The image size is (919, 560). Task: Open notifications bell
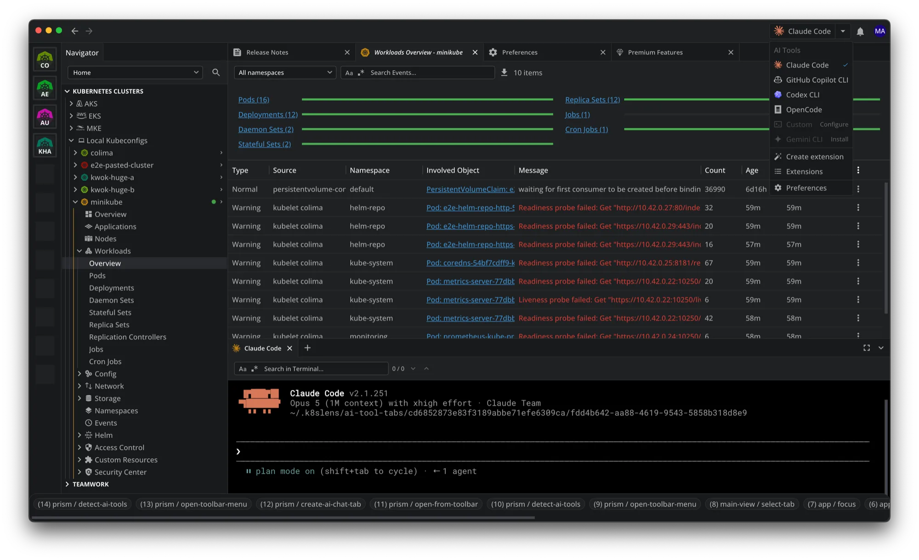pos(860,31)
